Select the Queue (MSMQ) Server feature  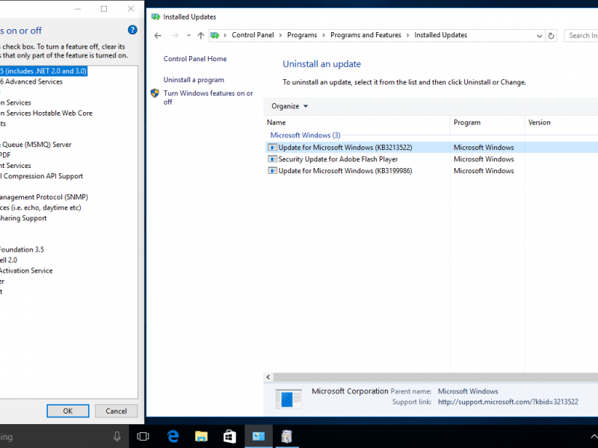click(x=36, y=145)
